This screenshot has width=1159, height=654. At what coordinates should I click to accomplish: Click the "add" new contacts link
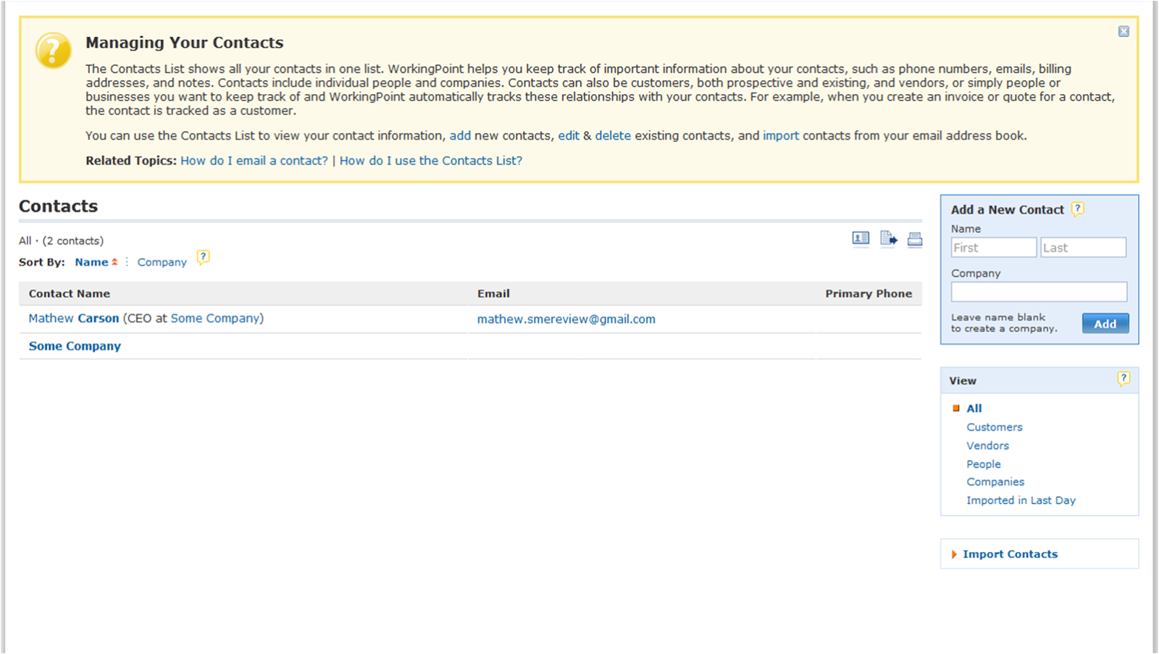coord(460,135)
